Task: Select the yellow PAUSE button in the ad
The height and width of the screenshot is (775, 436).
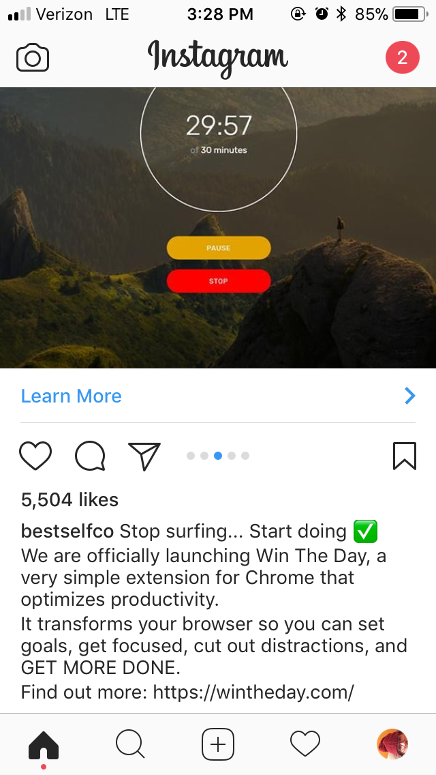Action: (x=219, y=248)
